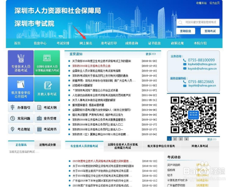Open the 专业技术人员资格考试 purple tile icon

(21, 58)
